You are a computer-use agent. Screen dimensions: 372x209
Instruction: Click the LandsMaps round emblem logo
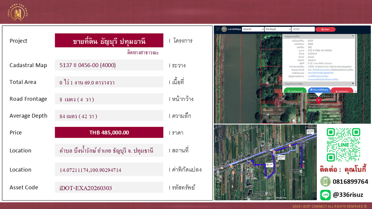(224, 29)
